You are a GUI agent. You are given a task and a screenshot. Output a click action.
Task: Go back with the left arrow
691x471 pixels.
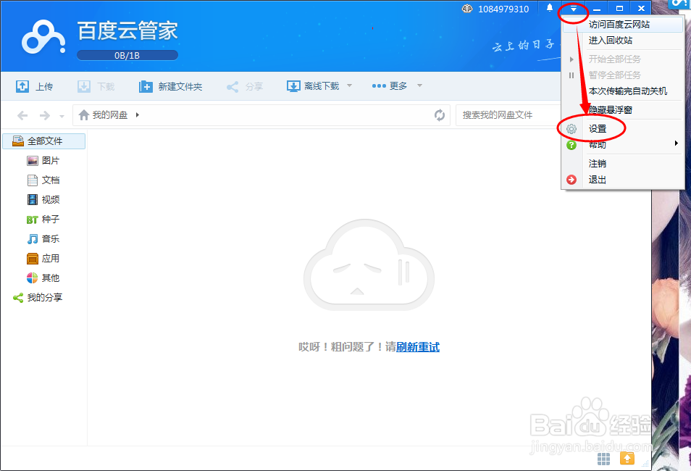[22, 115]
